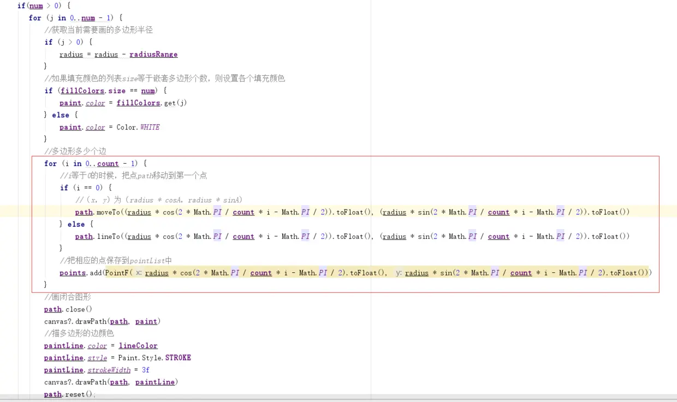
Task: Click the points variable in points.add call
Action: pyautogui.click(x=72, y=273)
